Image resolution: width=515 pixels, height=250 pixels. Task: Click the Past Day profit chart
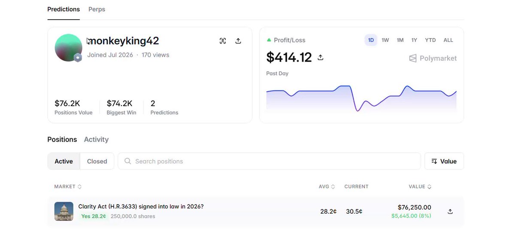coord(361,99)
